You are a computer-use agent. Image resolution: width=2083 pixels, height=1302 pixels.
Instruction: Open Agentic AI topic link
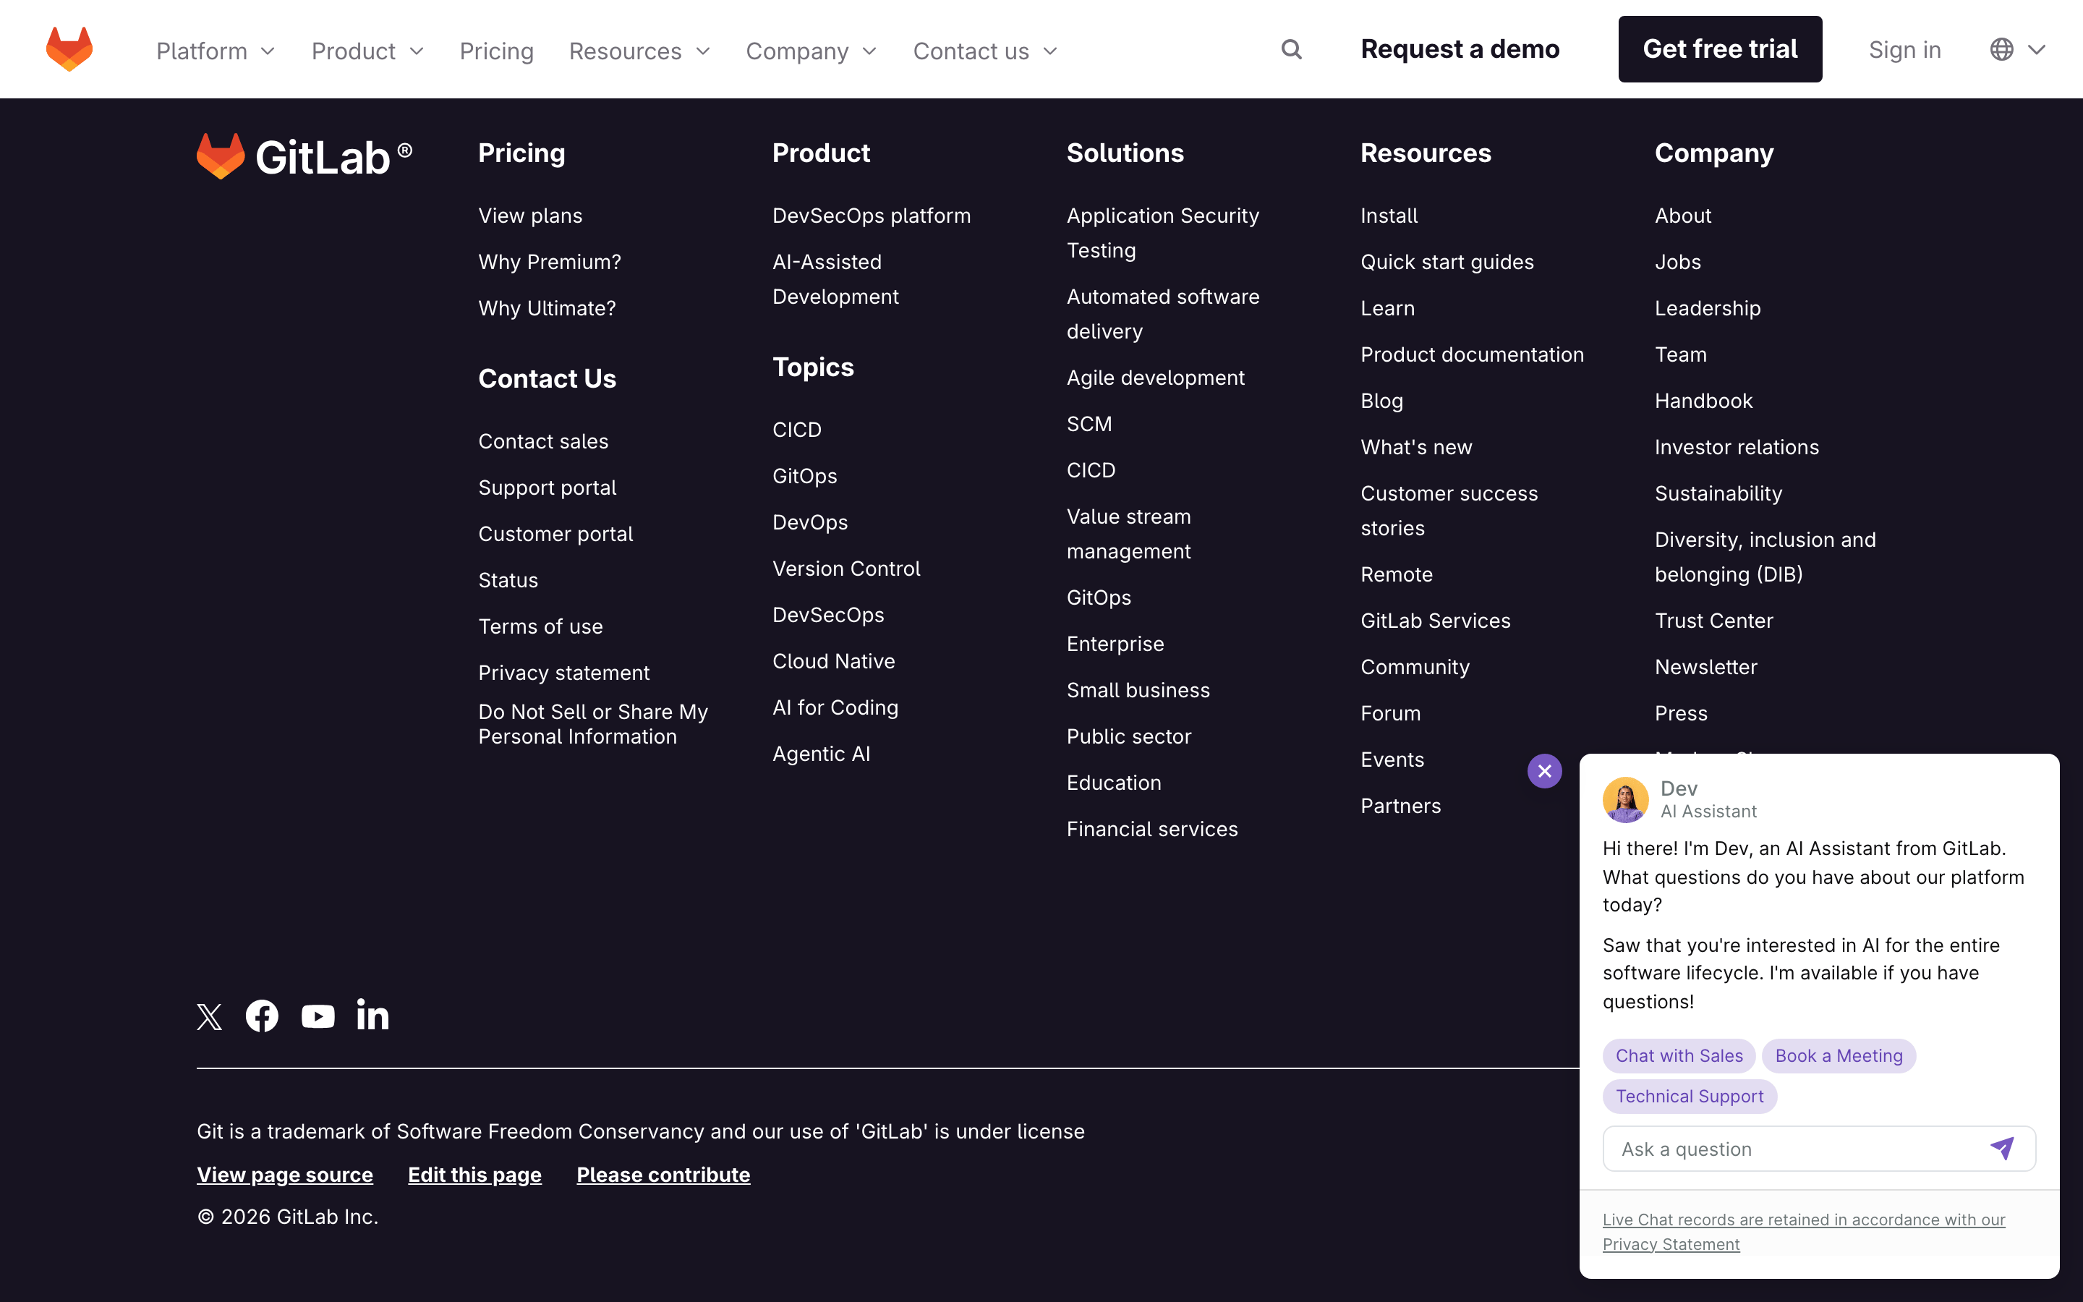pyautogui.click(x=821, y=754)
